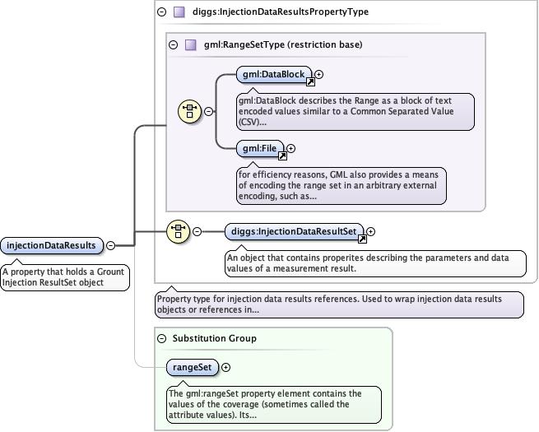Click the gml:DataBlock description annotation text
This screenshot has height=432, width=539.
(x=355, y=111)
